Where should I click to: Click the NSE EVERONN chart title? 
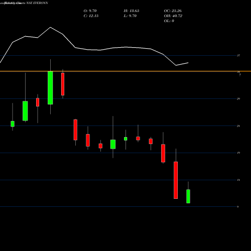(37, 3)
